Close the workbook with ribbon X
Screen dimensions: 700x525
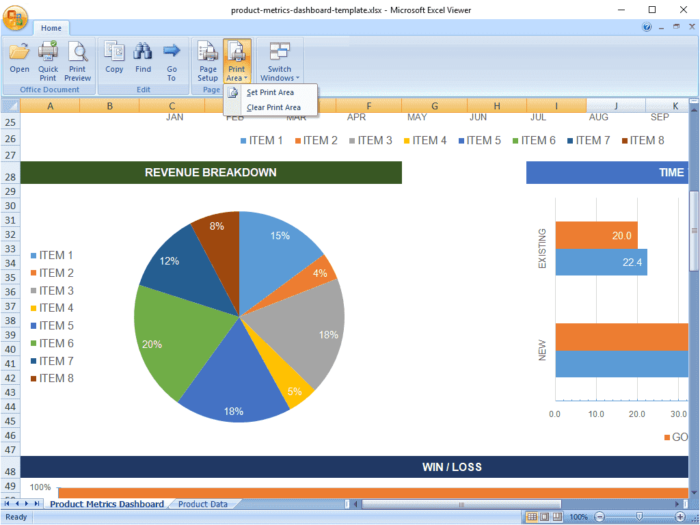(x=692, y=27)
